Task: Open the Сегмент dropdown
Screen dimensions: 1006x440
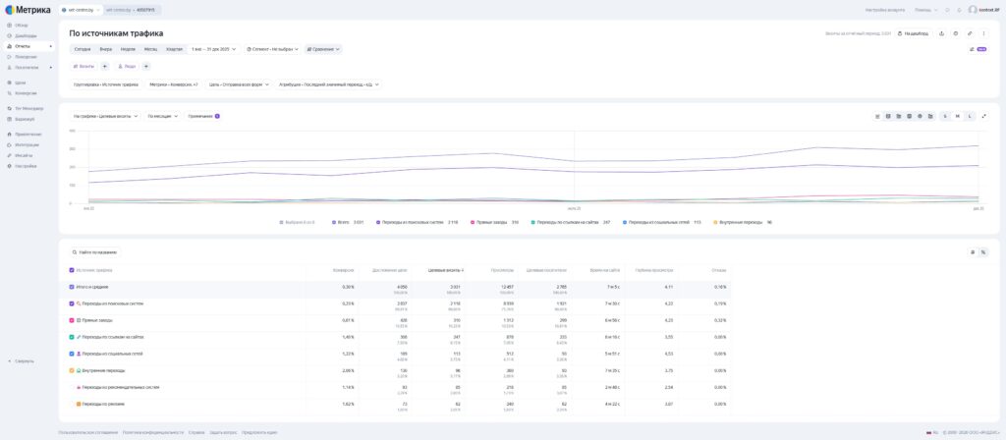Action: (273, 49)
